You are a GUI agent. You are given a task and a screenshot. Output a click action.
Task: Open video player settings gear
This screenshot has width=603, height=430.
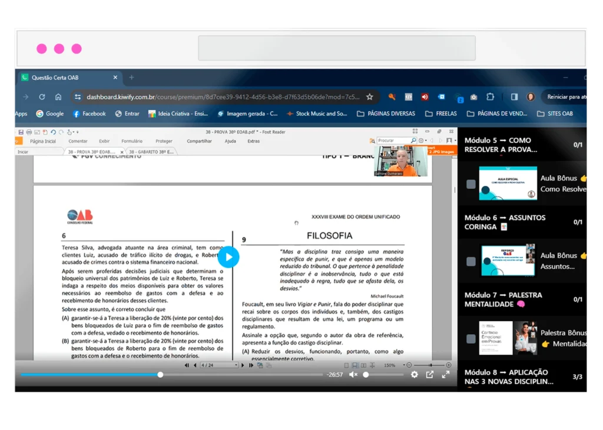[415, 375]
